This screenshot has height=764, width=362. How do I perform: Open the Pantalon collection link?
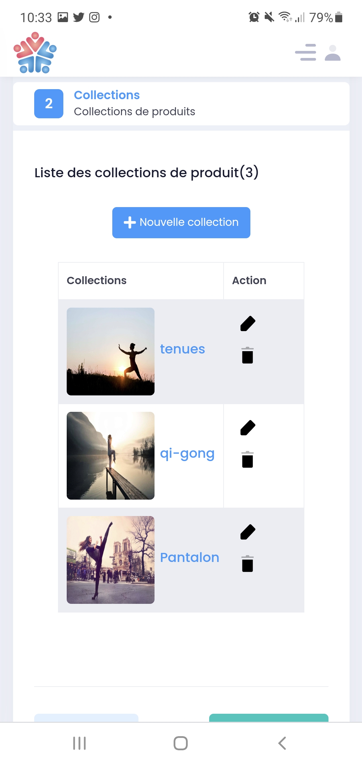[189, 558]
